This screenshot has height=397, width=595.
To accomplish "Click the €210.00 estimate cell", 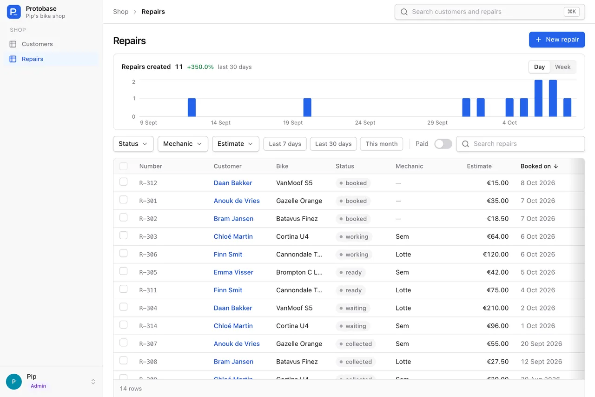I will coord(496,308).
